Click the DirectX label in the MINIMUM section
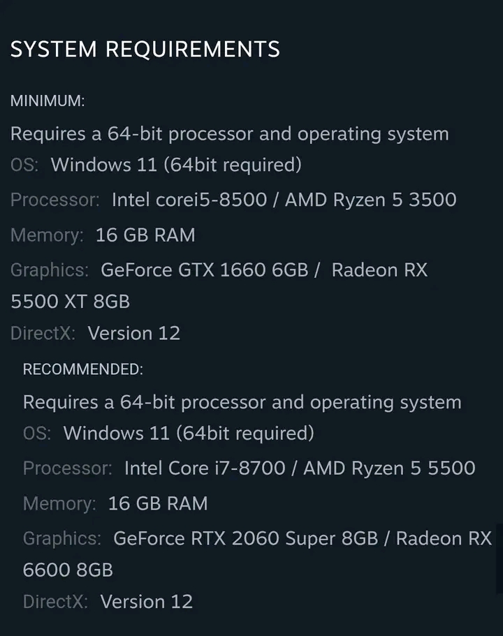Screen dimensions: 503x636 43,334
